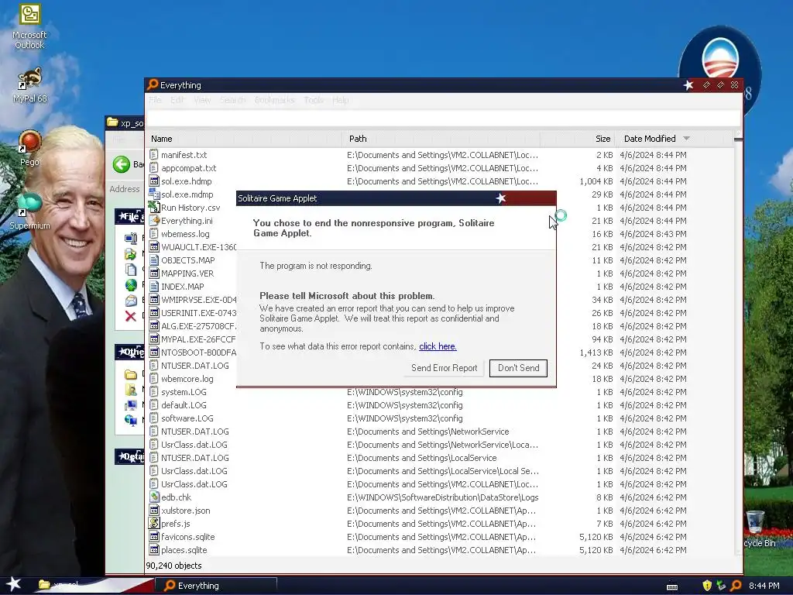Screen dimensions: 793x595
Task: Launch Supermium browser desktop icon
Action: (29, 212)
